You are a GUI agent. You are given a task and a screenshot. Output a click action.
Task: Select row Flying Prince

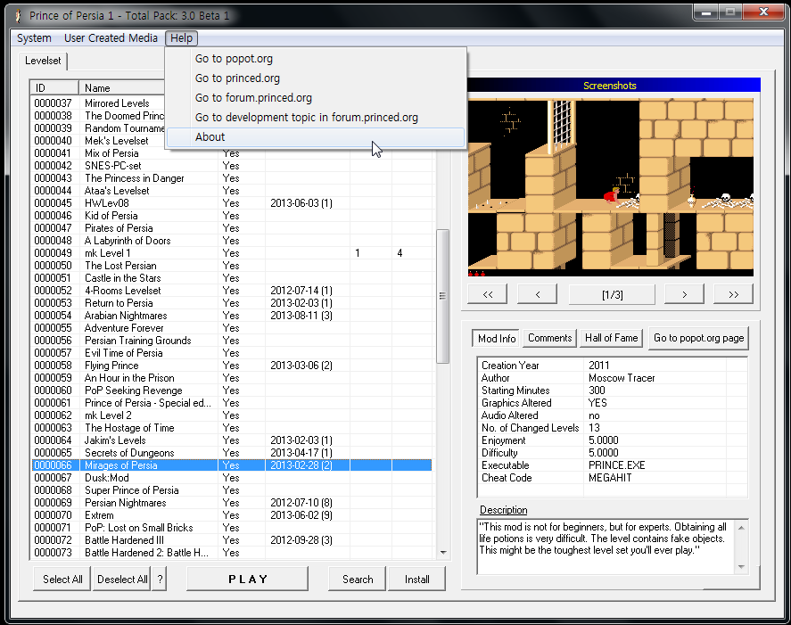point(232,366)
